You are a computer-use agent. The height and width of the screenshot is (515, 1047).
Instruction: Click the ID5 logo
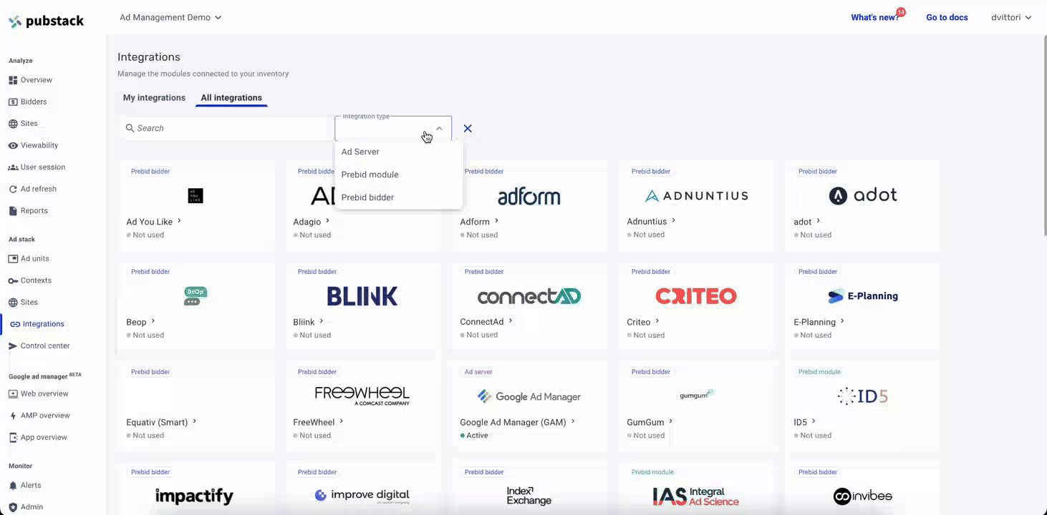[x=863, y=396]
